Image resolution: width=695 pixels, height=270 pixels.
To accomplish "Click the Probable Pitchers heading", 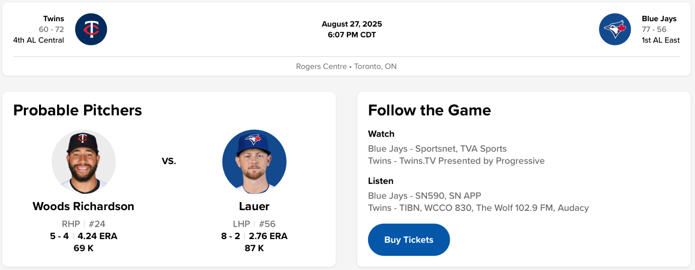I will (x=78, y=110).
